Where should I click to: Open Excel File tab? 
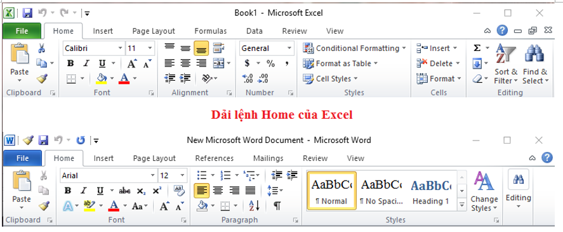tap(22, 31)
